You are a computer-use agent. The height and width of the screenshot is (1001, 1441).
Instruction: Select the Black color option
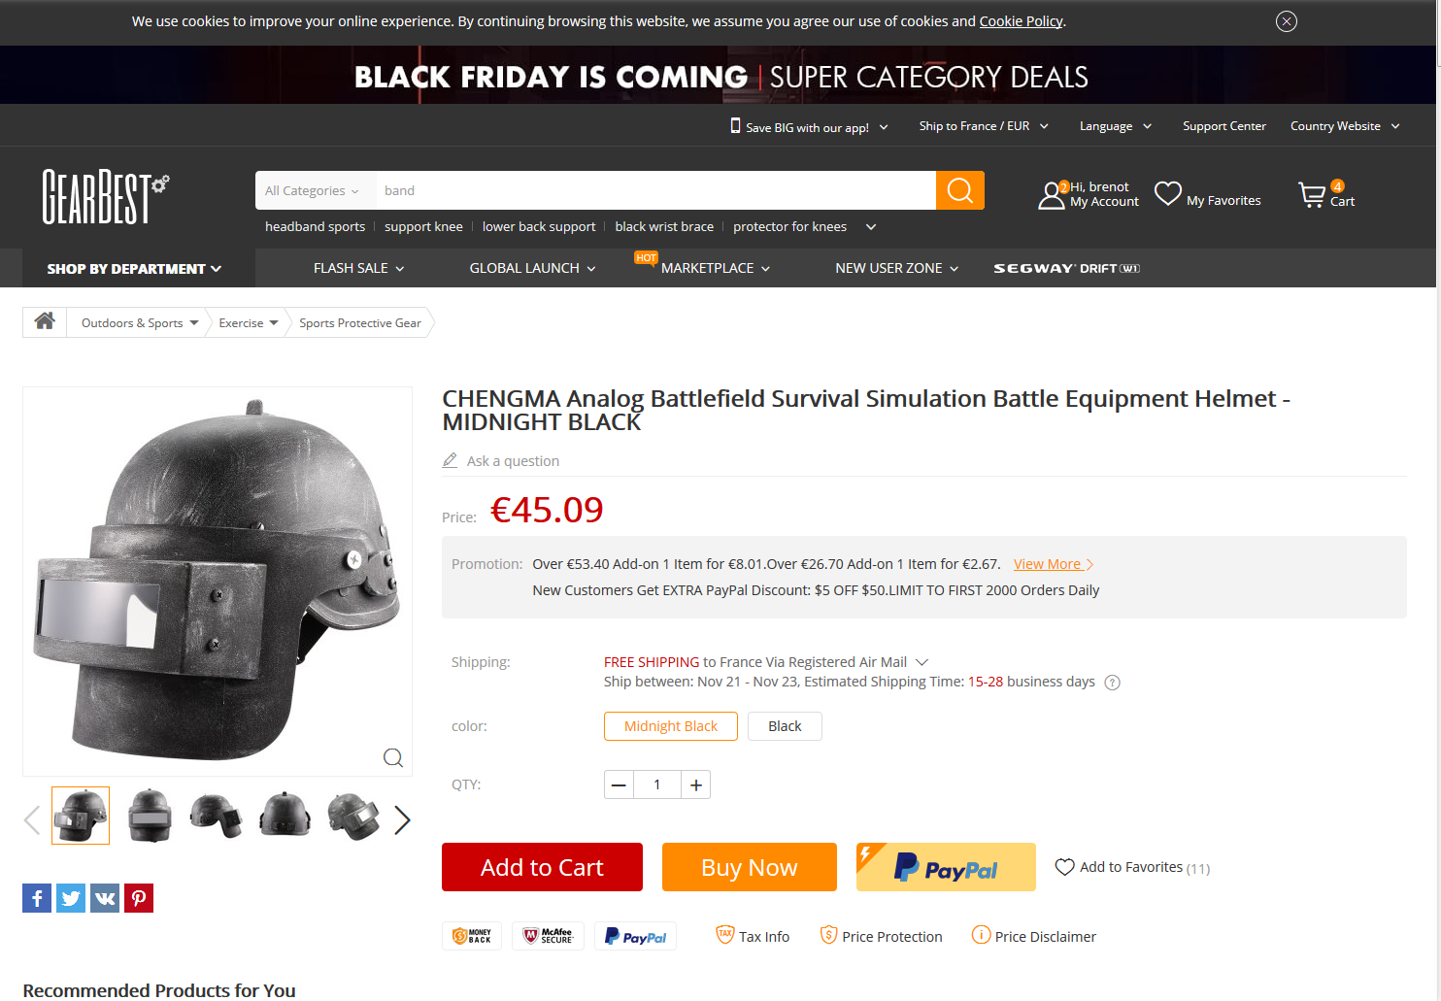coord(785,726)
